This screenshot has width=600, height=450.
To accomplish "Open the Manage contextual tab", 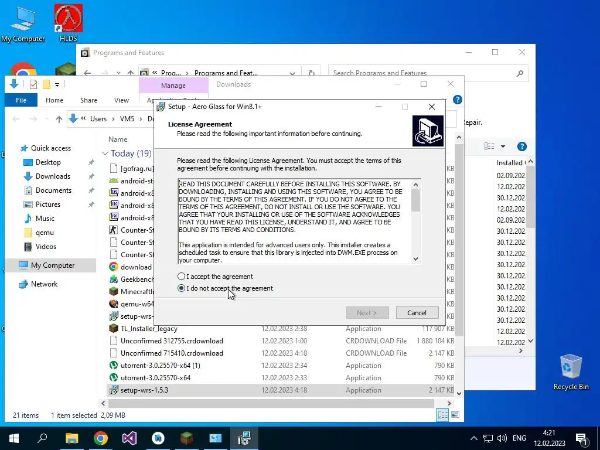I will [173, 86].
